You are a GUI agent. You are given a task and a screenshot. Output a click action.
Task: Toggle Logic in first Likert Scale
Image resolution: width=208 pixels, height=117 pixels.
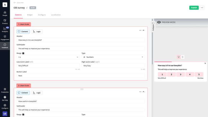click(x=37, y=32)
